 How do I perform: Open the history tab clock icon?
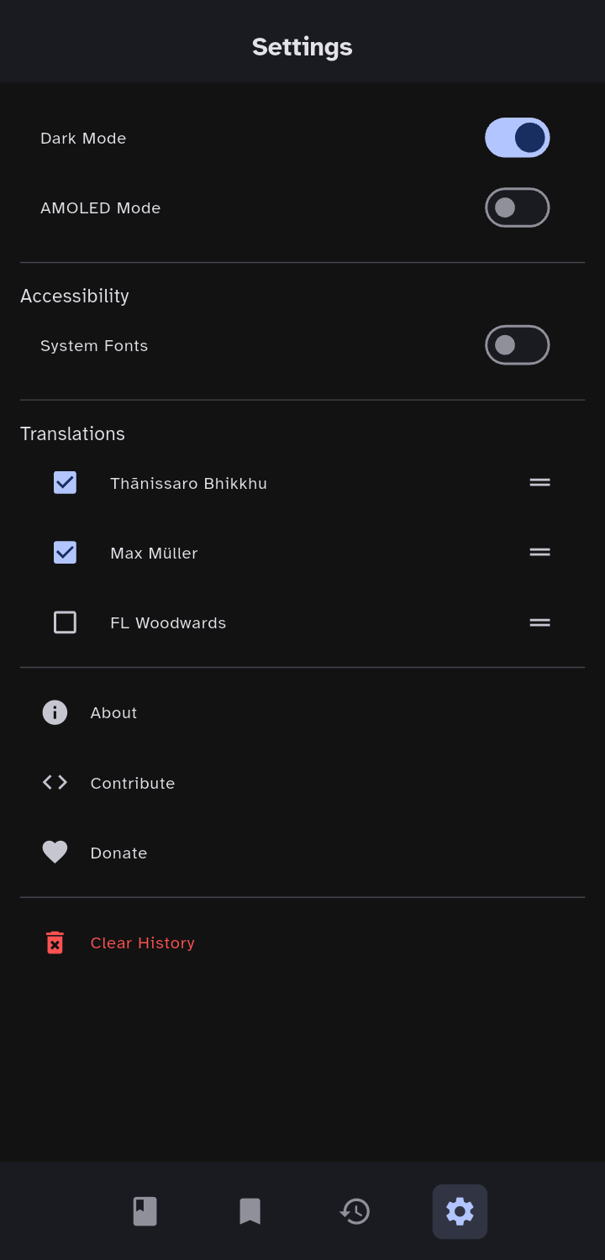(355, 1211)
